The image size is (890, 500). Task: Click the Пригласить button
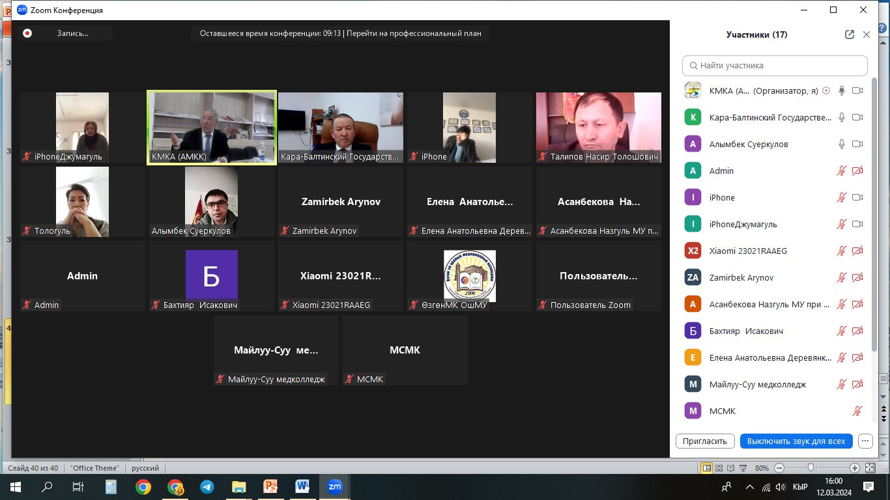(705, 441)
